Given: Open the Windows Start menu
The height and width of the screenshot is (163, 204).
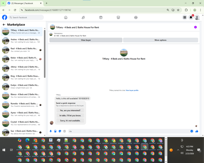Looking at the screenshot, I should 4,150.
